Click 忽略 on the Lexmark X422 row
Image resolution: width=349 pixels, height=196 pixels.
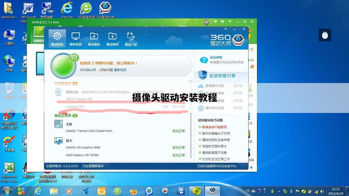pos(165,107)
